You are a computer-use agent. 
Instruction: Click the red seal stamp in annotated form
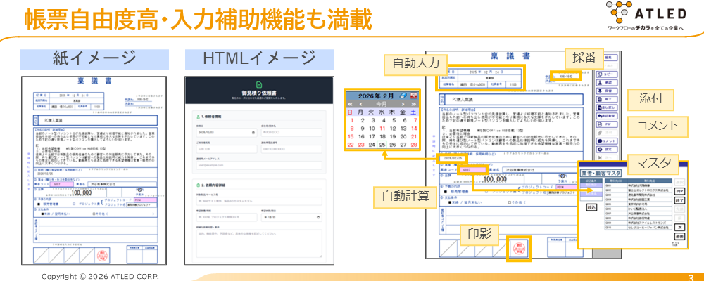tap(519, 248)
